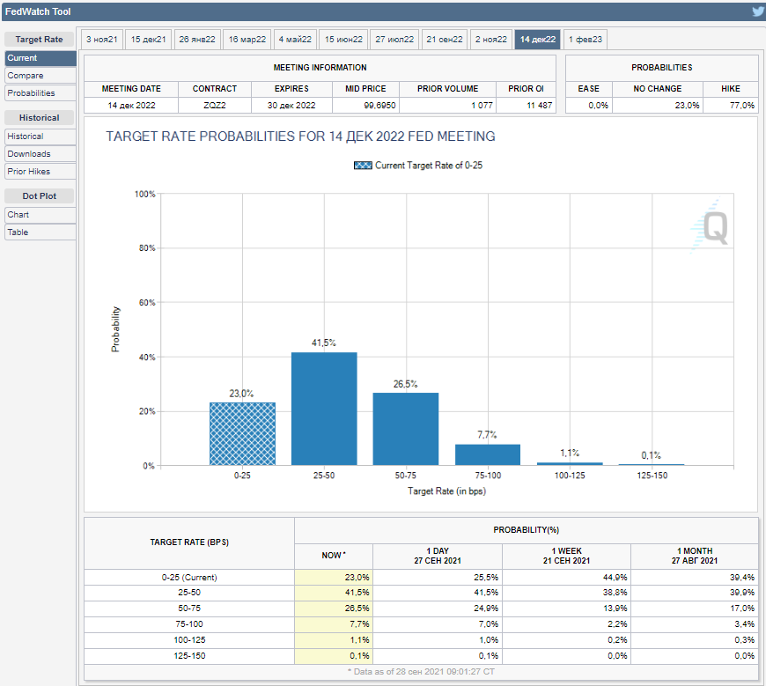Click the 1 WEEK 21 СЕН 2021 header
The width and height of the screenshot is (766, 686).
[566, 556]
